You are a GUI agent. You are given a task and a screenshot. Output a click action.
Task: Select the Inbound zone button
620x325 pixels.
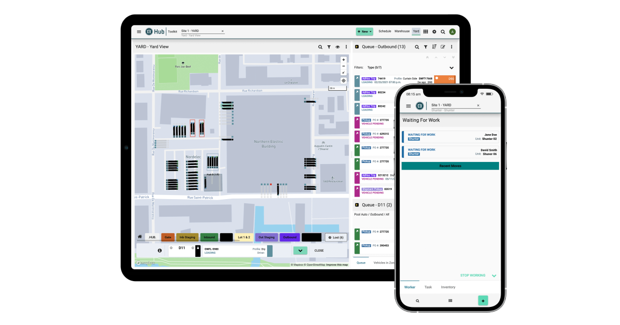point(209,237)
